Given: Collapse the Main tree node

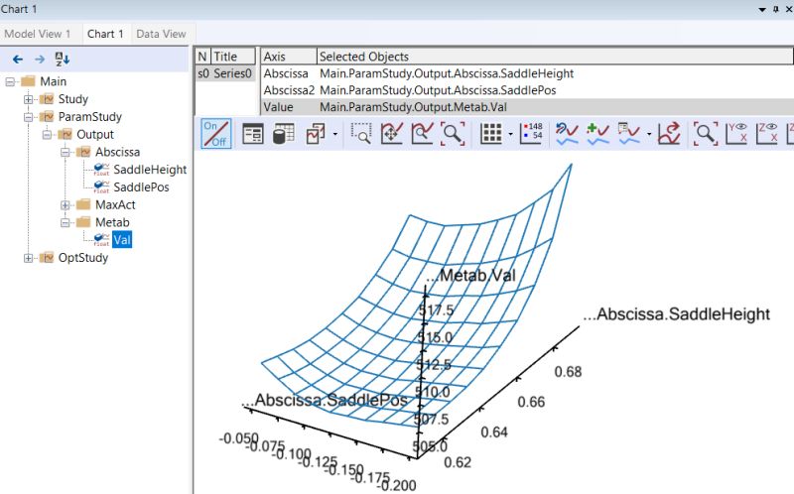Looking at the screenshot, I should tap(10, 81).
